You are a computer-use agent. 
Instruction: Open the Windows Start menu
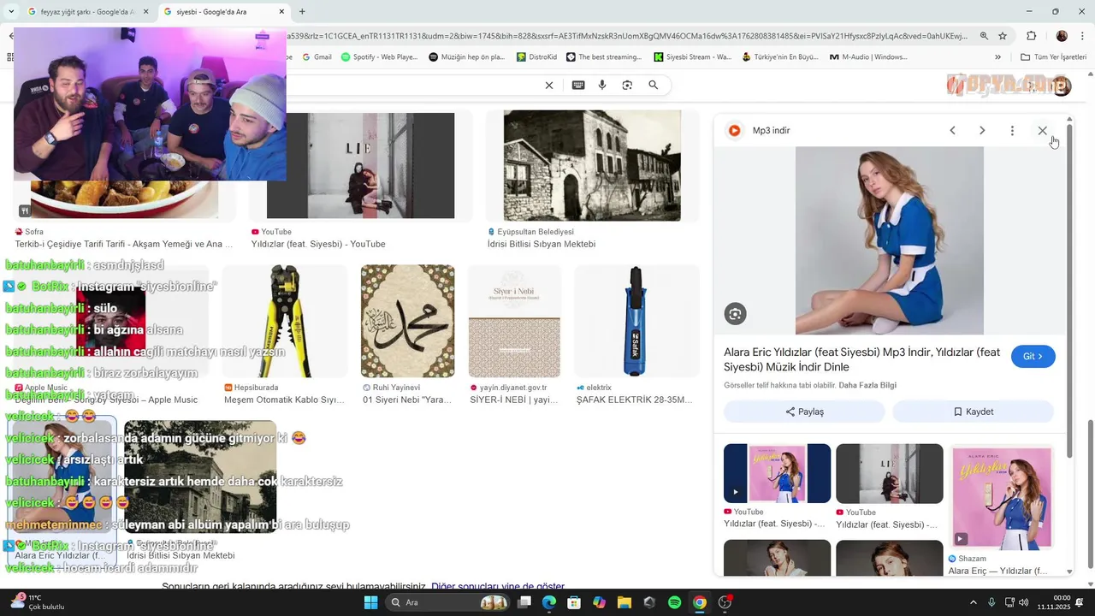pos(370,602)
